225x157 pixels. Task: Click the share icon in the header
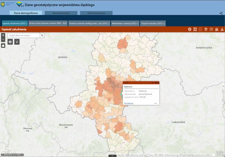coord(221,13)
